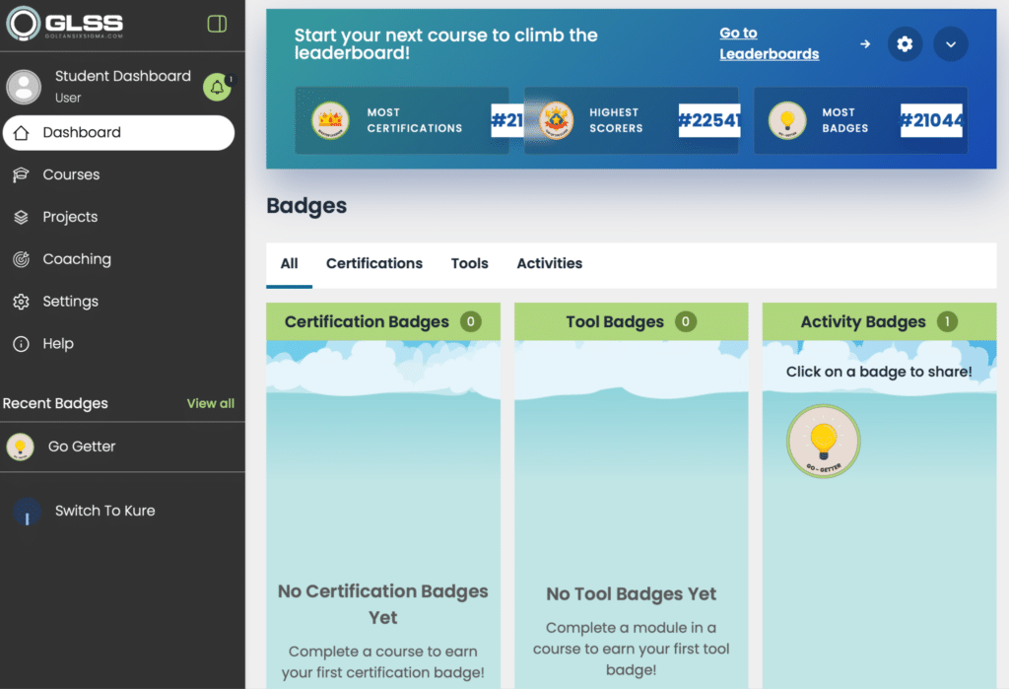
Task: Collapse the sidebar with panel toggle icon
Action: point(217,24)
